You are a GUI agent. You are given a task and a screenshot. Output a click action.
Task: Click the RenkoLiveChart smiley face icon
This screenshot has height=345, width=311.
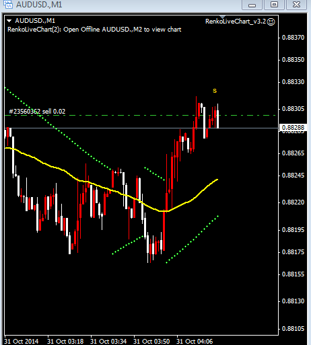pos(271,22)
